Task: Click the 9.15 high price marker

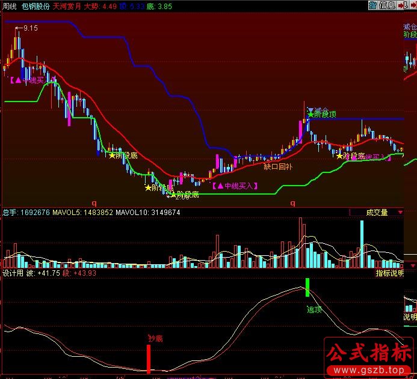Action: coord(30,28)
